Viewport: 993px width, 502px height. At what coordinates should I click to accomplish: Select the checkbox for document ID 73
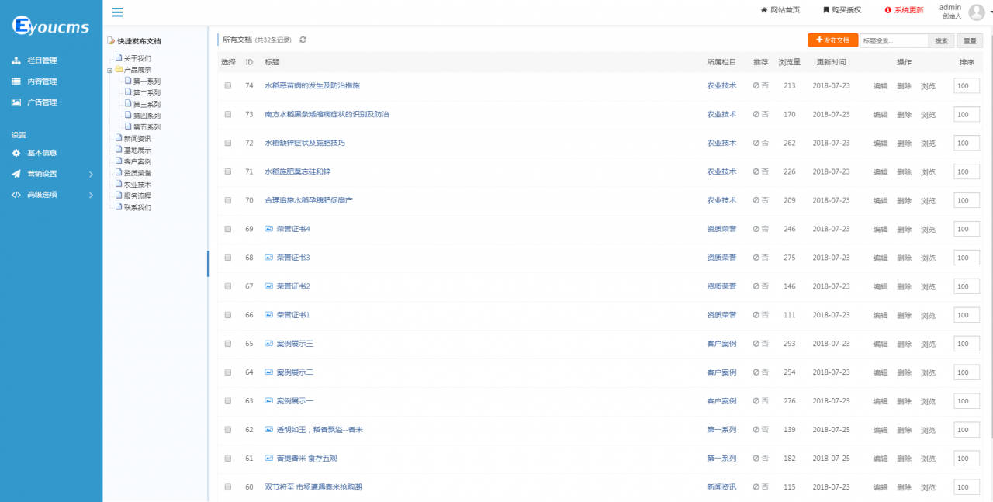(228, 114)
